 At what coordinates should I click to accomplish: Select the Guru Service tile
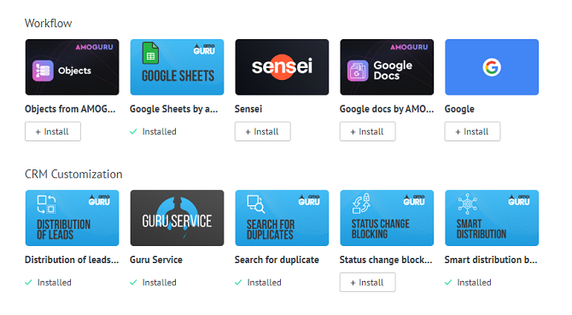[177, 218]
